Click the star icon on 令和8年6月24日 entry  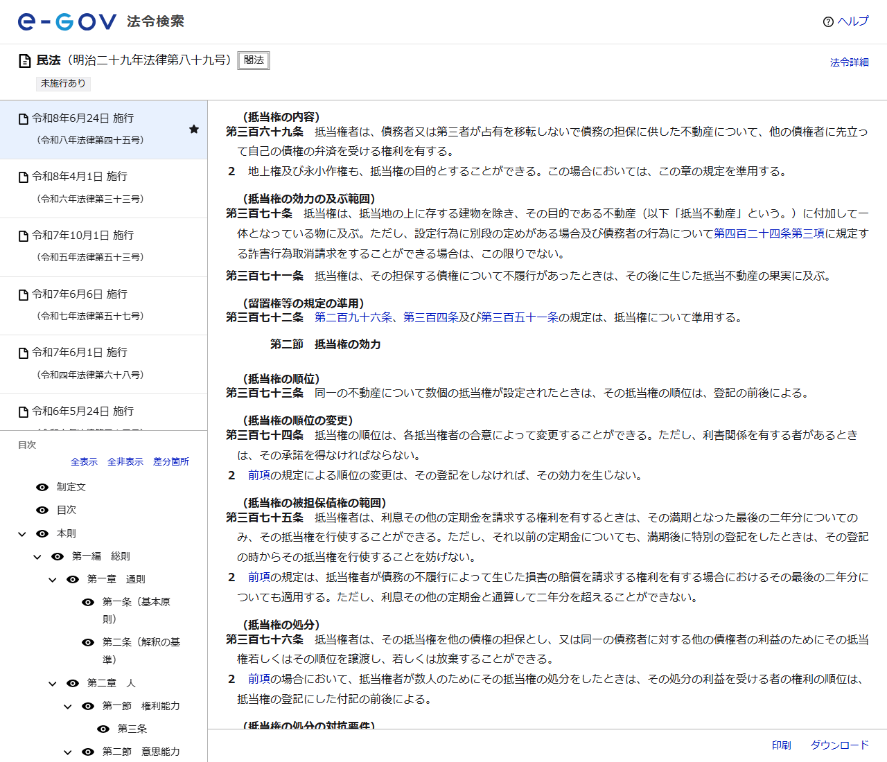pyautogui.click(x=194, y=130)
